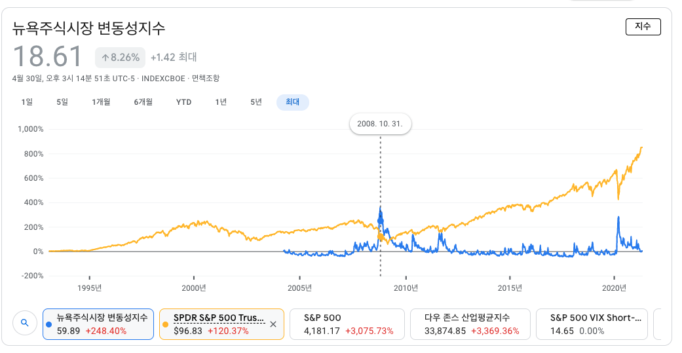
Task: Click the 지수 button
Action: pyautogui.click(x=643, y=27)
